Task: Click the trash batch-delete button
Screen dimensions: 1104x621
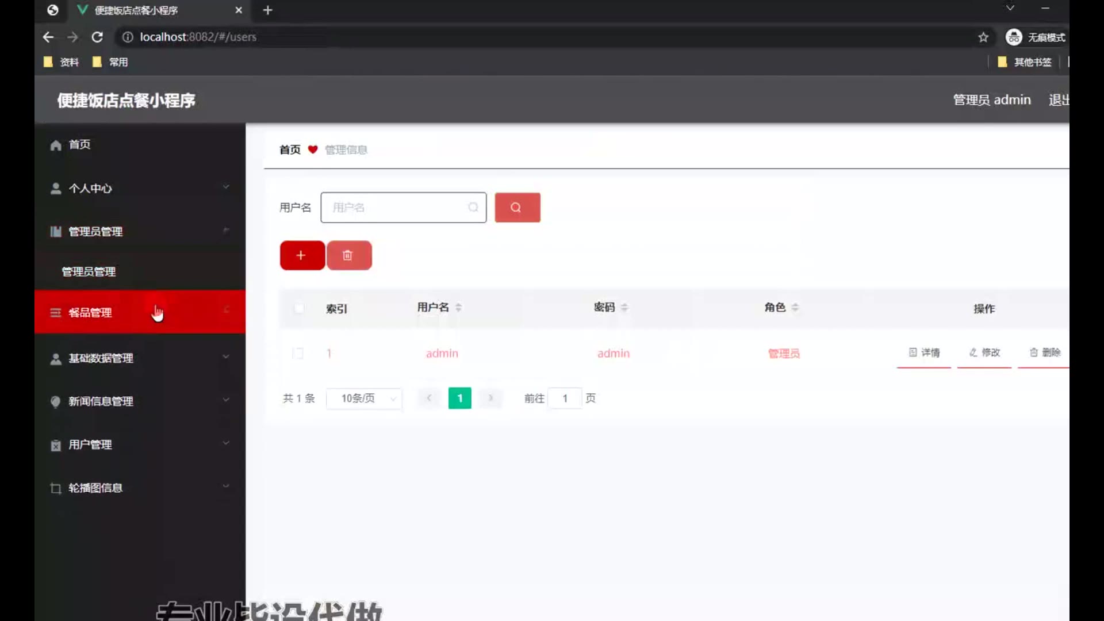Action: pyautogui.click(x=348, y=255)
